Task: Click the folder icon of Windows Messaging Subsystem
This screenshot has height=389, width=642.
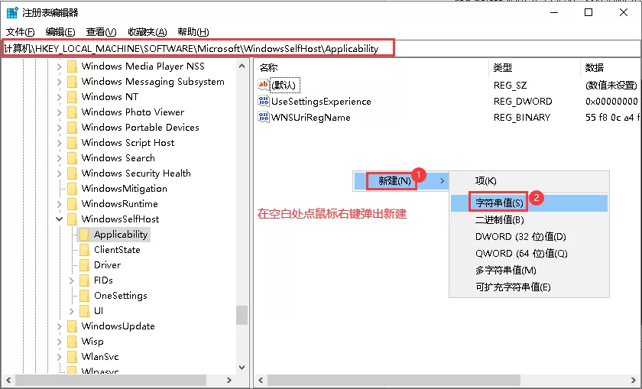Action: [72, 82]
